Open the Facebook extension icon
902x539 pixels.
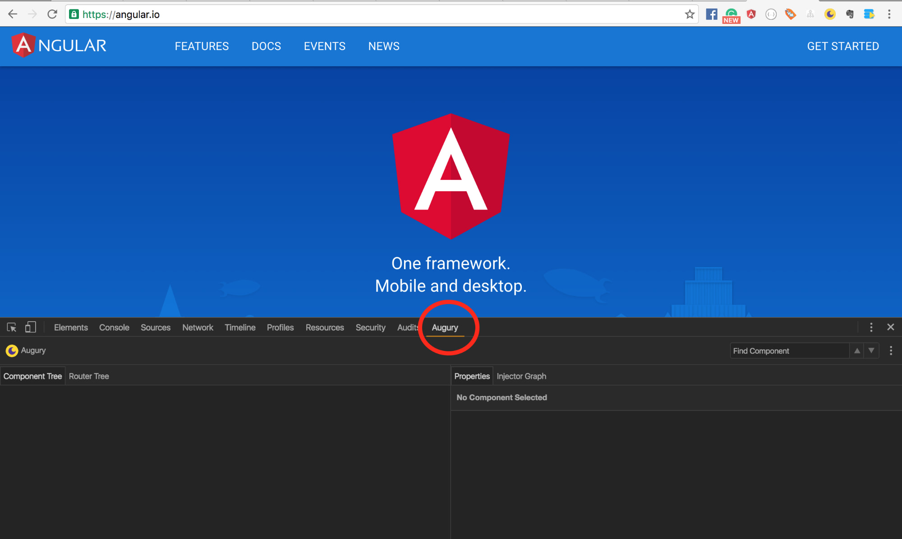711,14
